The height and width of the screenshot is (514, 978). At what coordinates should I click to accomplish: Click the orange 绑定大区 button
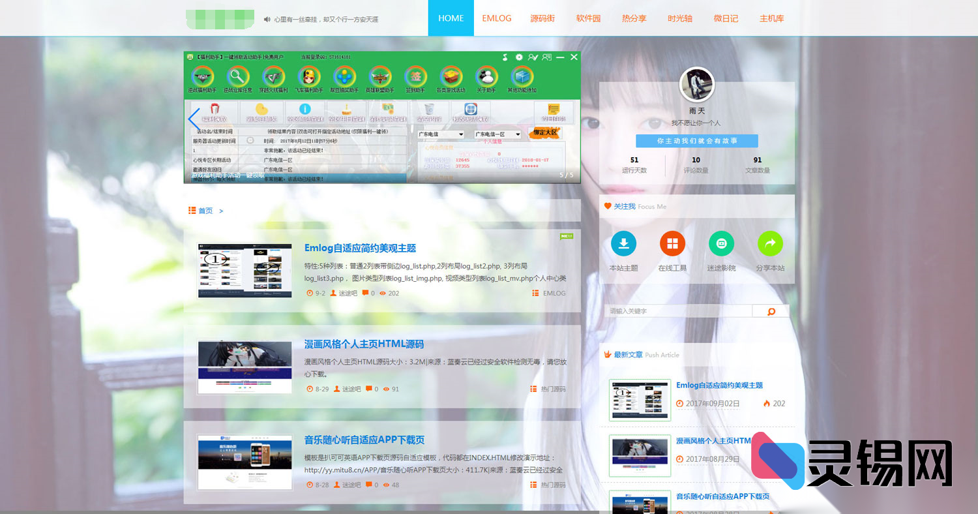[x=545, y=134]
